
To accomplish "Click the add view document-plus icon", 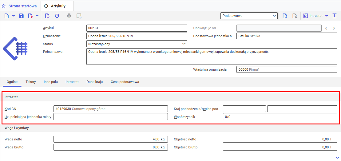I will [285, 16].
